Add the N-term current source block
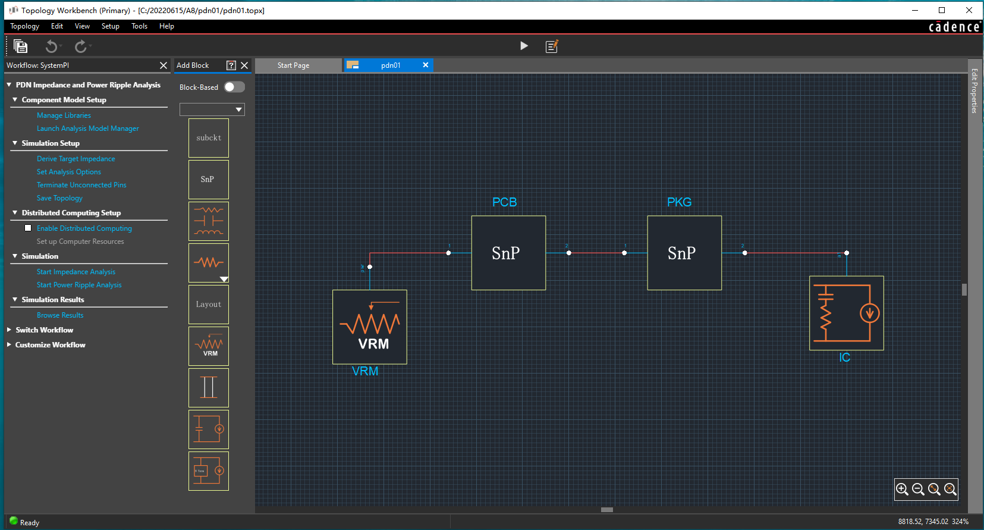 click(x=209, y=471)
